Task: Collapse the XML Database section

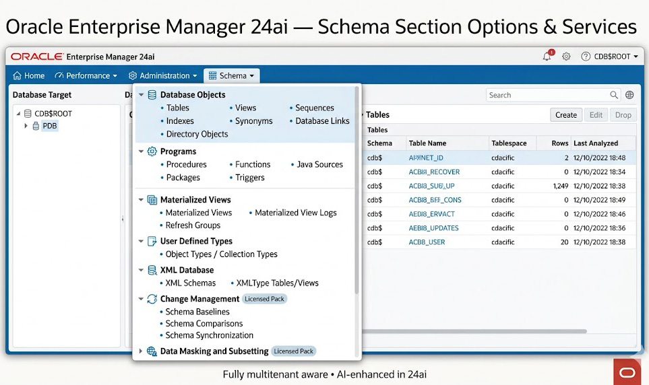Action: 141,270
